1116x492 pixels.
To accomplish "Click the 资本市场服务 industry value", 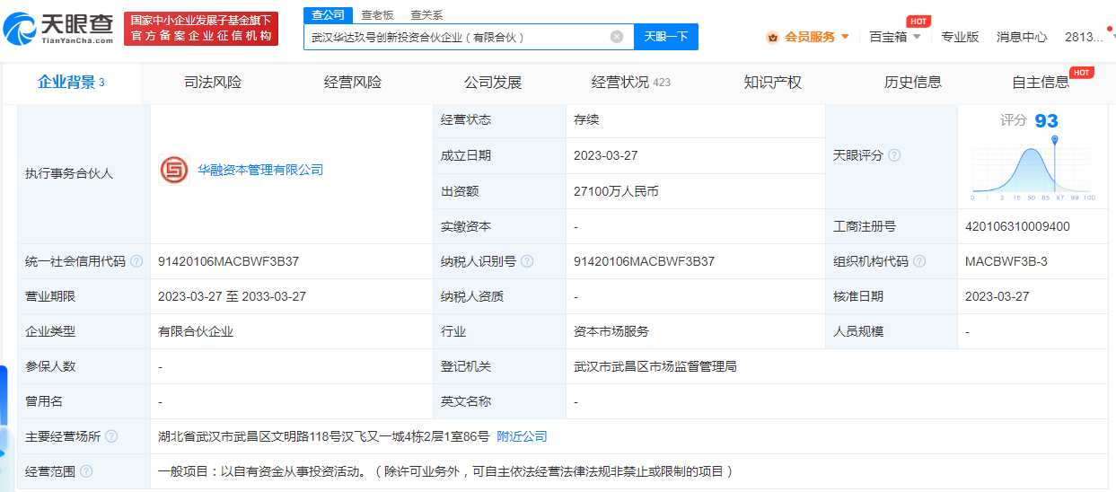I will [x=611, y=331].
